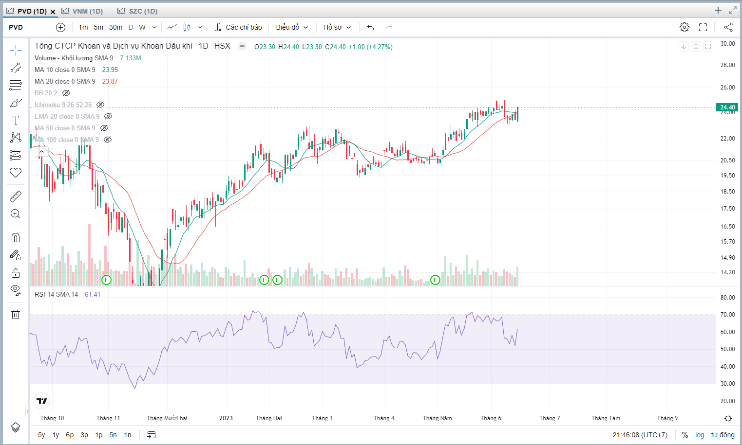Collapse the indicator legend with the chevron

(x=42, y=152)
